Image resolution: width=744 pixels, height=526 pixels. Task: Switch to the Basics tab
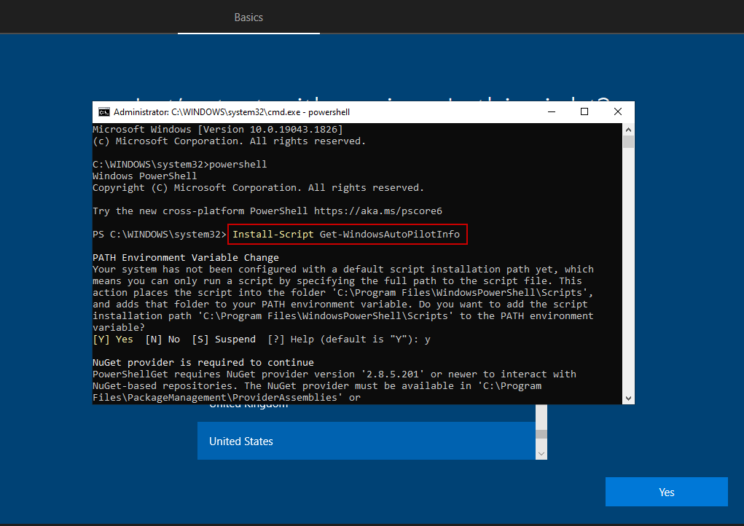[x=248, y=17]
